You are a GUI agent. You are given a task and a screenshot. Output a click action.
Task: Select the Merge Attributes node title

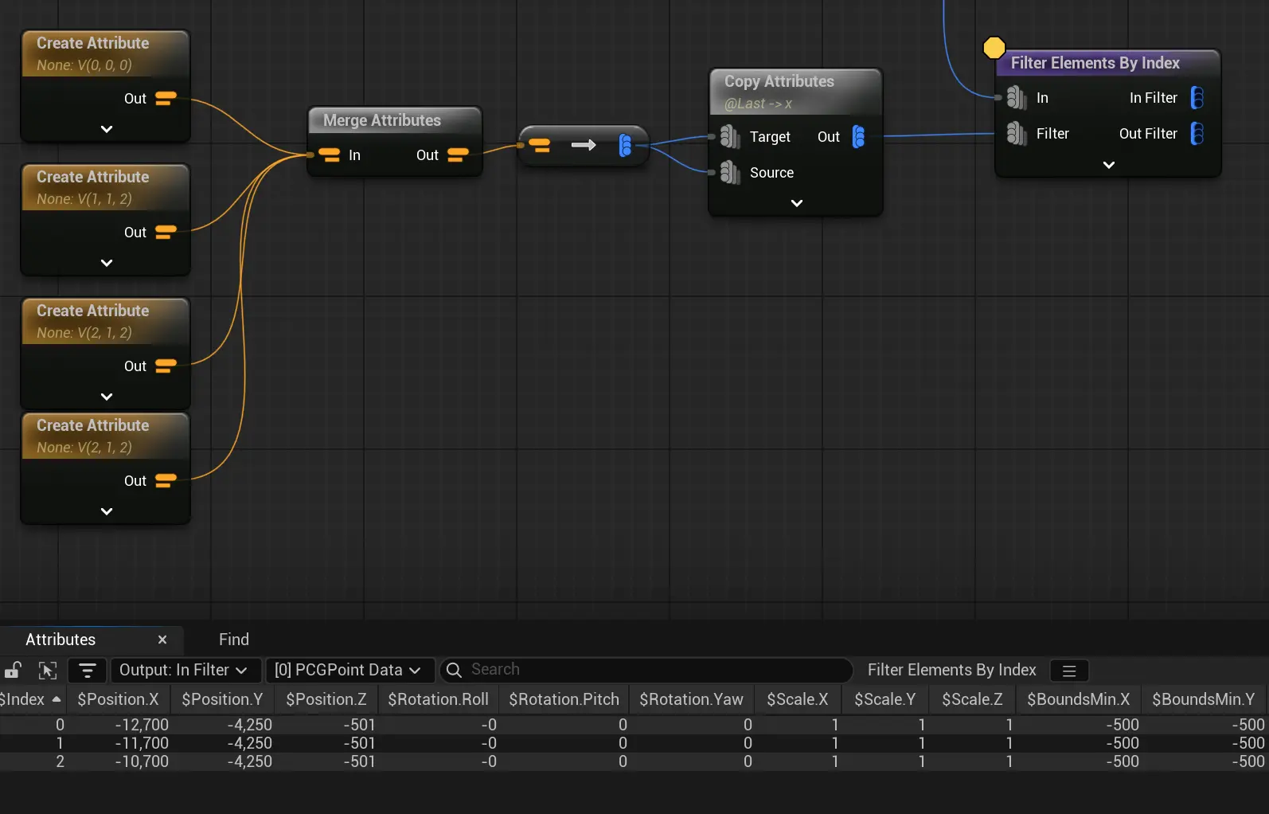coord(382,120)
